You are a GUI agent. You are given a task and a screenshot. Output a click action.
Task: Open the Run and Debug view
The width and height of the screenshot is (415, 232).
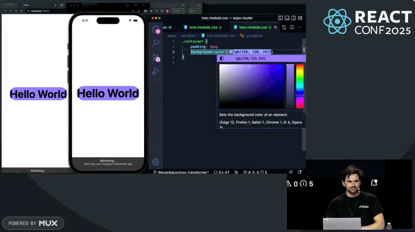click(156, 71)
